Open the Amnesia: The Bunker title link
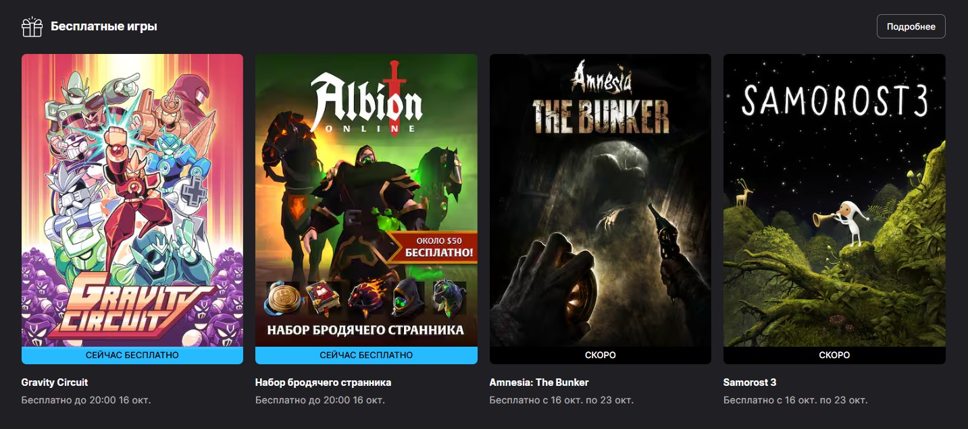The height and width of the screenshot is (429, 968). click(x=539, y=382)
